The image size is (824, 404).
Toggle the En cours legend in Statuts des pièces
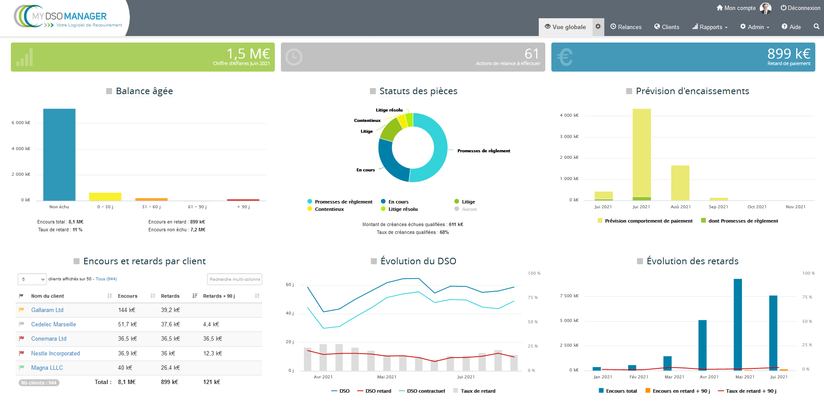[x=394, y=202]
